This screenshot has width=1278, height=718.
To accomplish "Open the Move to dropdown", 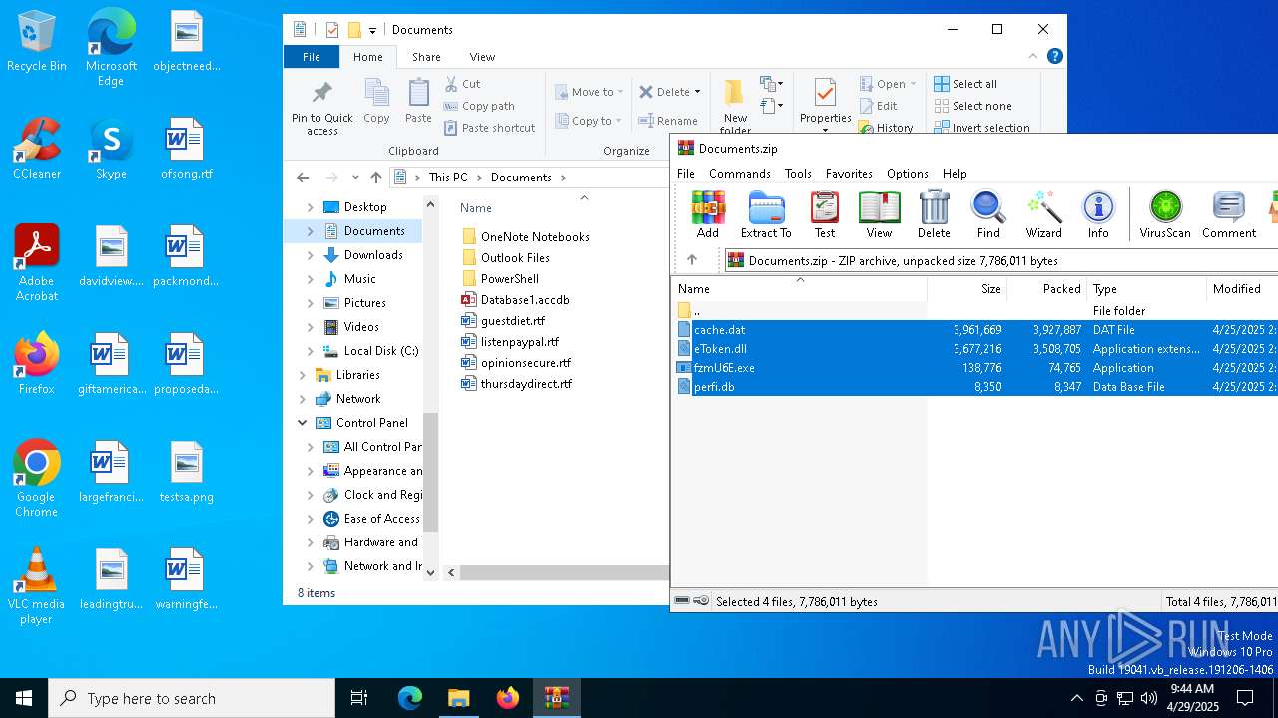I will click(x=589, y=92).
